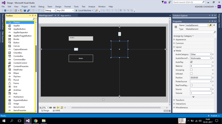222x124 pixels.
Task: Click the Quick Launch search box
Action: (189, 2)
